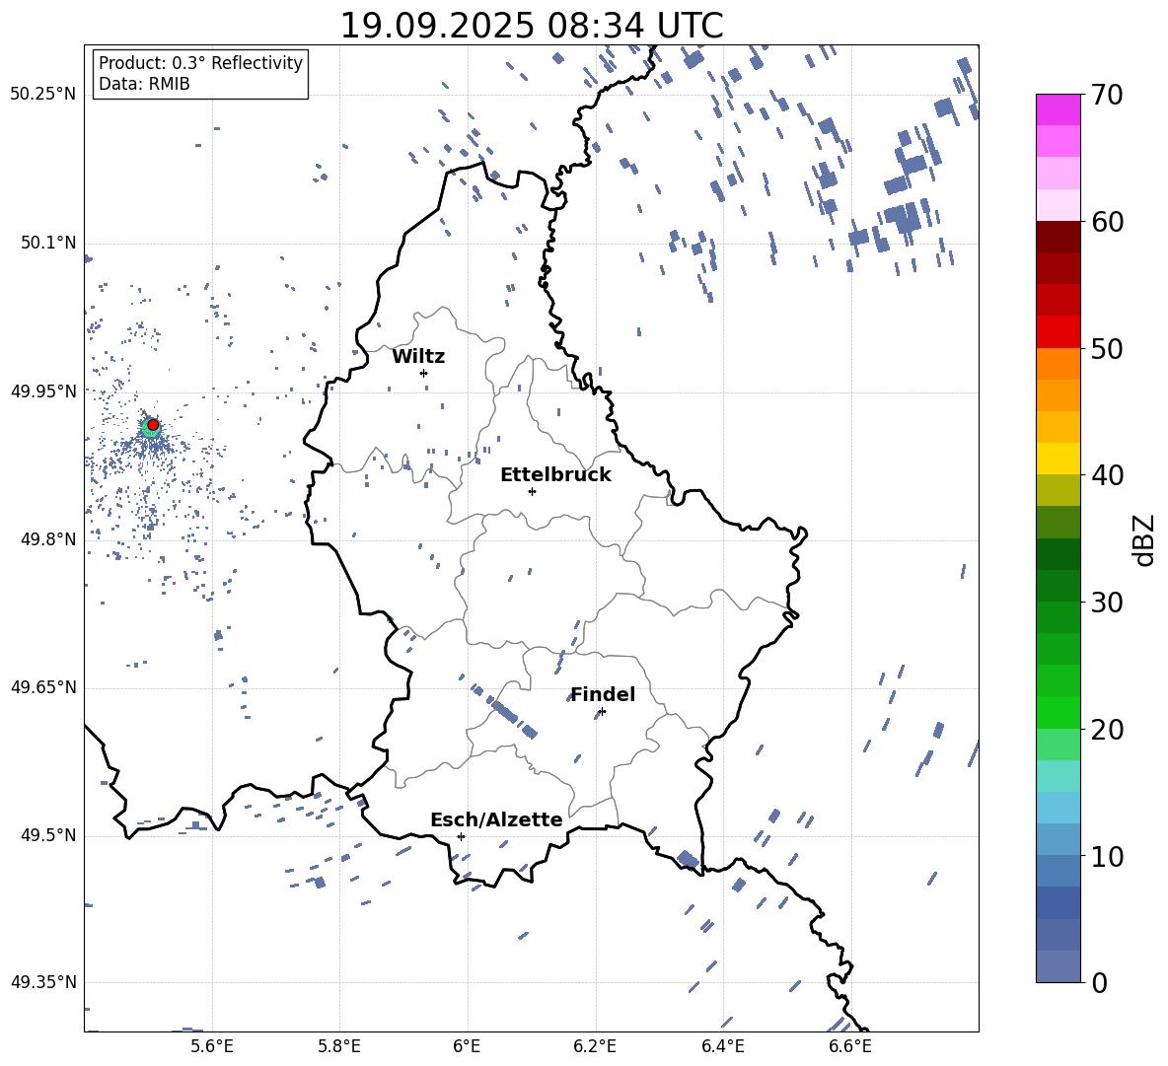Click the colorbar tick label 50
Screen dimensions: 1168x1066
1107,348
